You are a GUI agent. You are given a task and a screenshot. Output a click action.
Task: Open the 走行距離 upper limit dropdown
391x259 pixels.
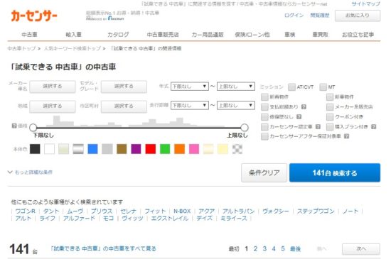236,105
